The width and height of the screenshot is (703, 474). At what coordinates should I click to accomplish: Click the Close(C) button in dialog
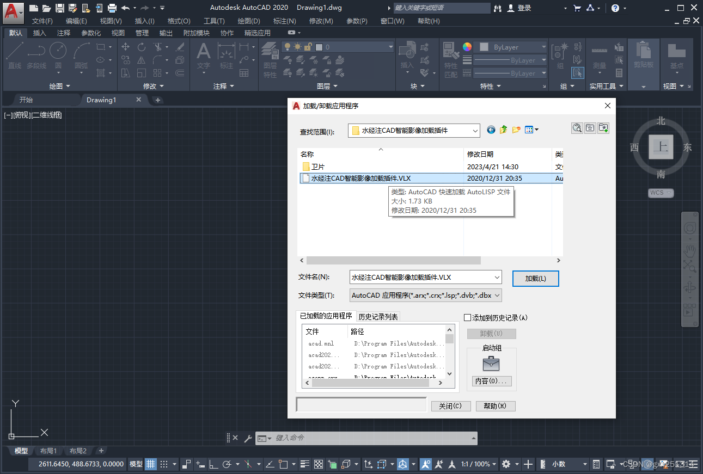[x=451, y=406]
